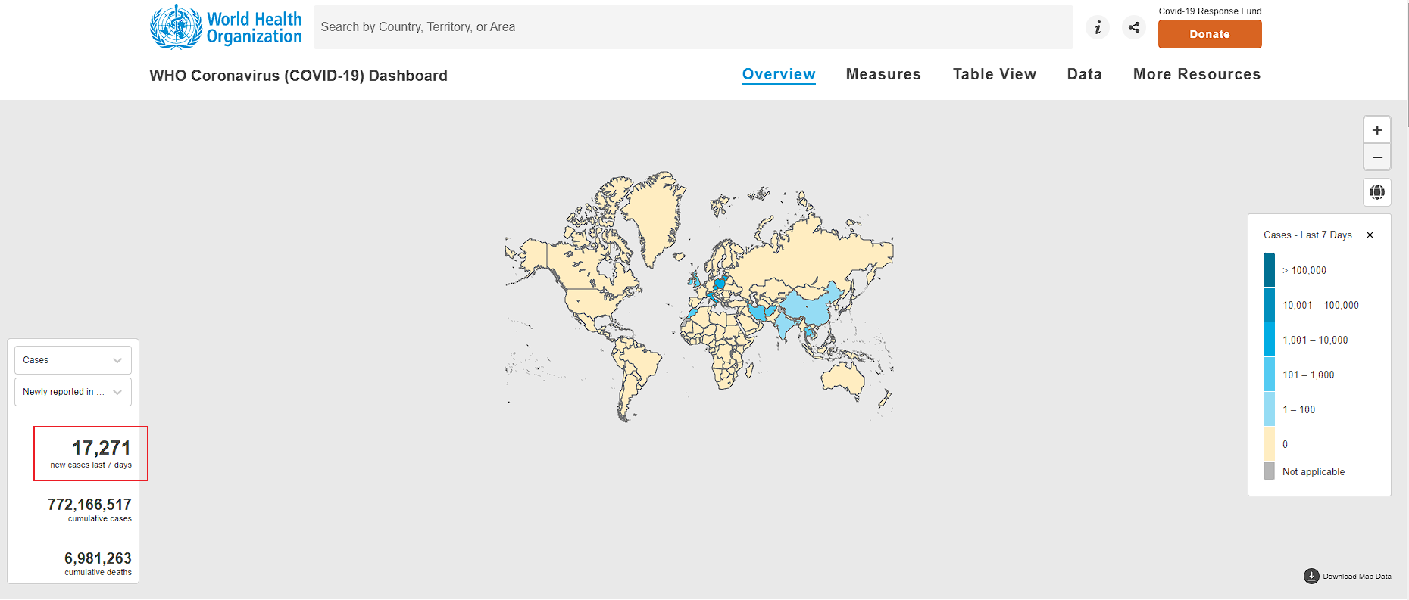Click the Download Map Data icon
The width and height of the screenshot is (1409, 600).
tap(1311, 577)
